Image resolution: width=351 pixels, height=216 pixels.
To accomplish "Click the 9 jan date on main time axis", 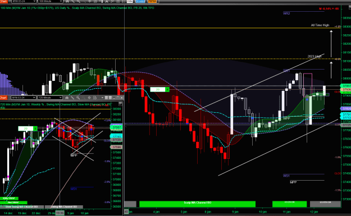I will click(x=235, y=212).
